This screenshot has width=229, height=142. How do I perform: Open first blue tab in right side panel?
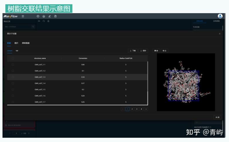(199, 21)
